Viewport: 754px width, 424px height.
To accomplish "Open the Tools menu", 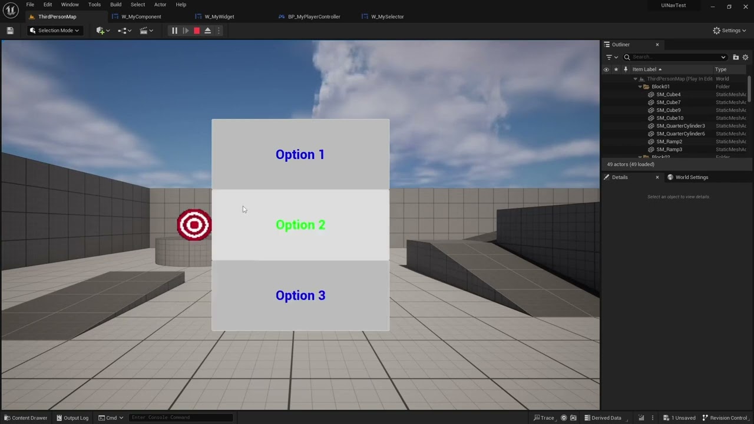I will click(94, 5).
